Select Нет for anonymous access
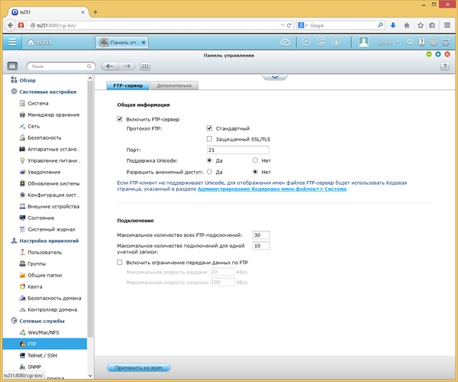The image size is (458, 382). coord(255,172)
